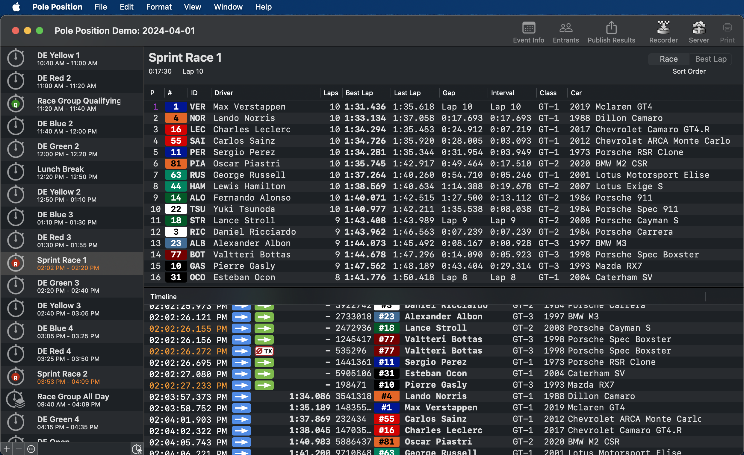Image resolution: width=744 pixels, height=455 pixels.
Task: Click the combined session stopwatch icon
Action: click(x=137, y=449)
